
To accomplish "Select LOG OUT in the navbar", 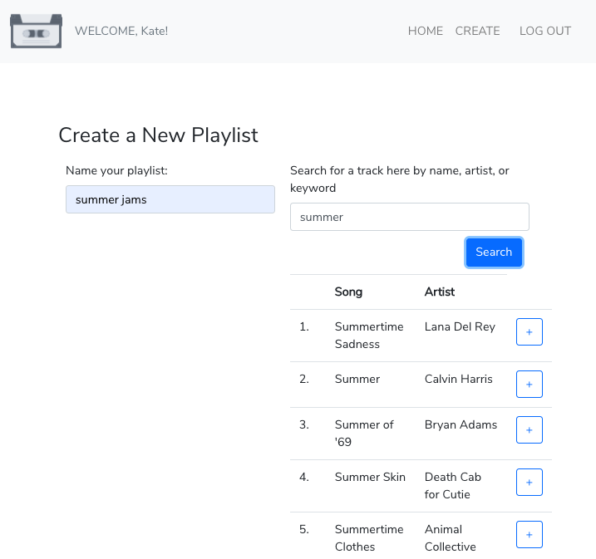I will tap(545, 31).
